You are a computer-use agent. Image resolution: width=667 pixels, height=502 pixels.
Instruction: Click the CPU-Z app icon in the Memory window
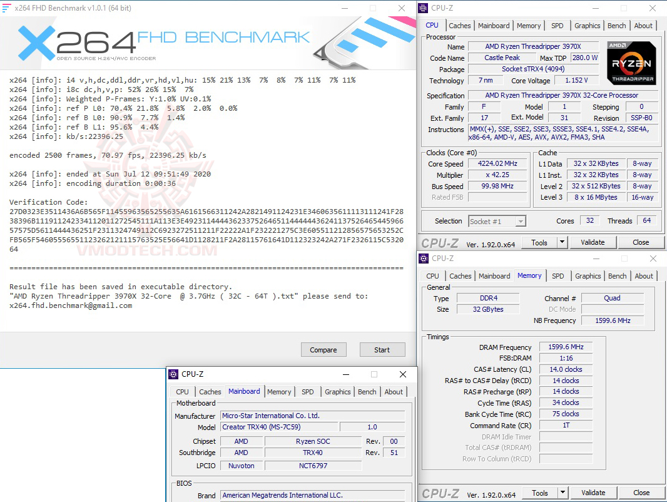tap(424, 259)
